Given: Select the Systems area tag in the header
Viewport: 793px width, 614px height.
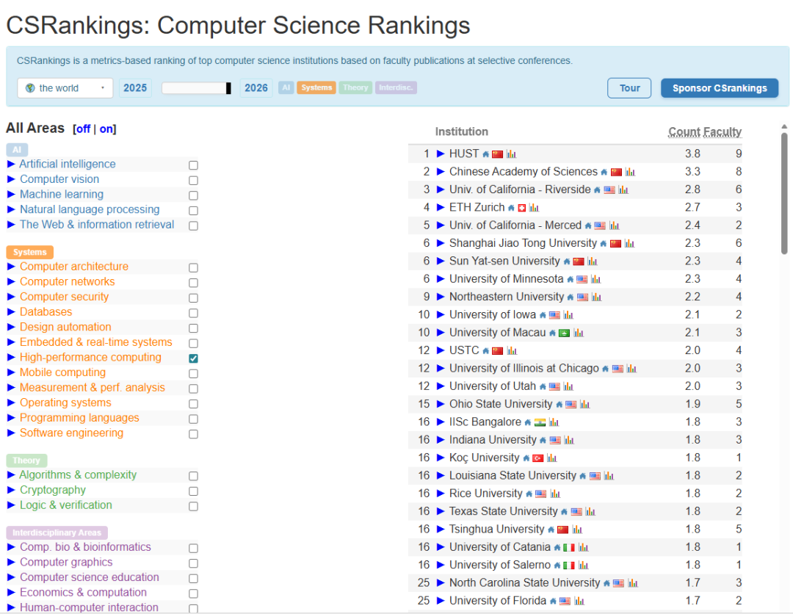Looking at the screenshot, I should (316, 87).
